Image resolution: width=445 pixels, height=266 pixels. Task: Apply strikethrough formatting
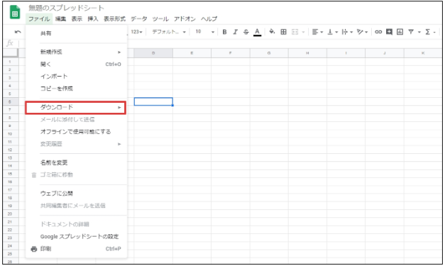246,32
